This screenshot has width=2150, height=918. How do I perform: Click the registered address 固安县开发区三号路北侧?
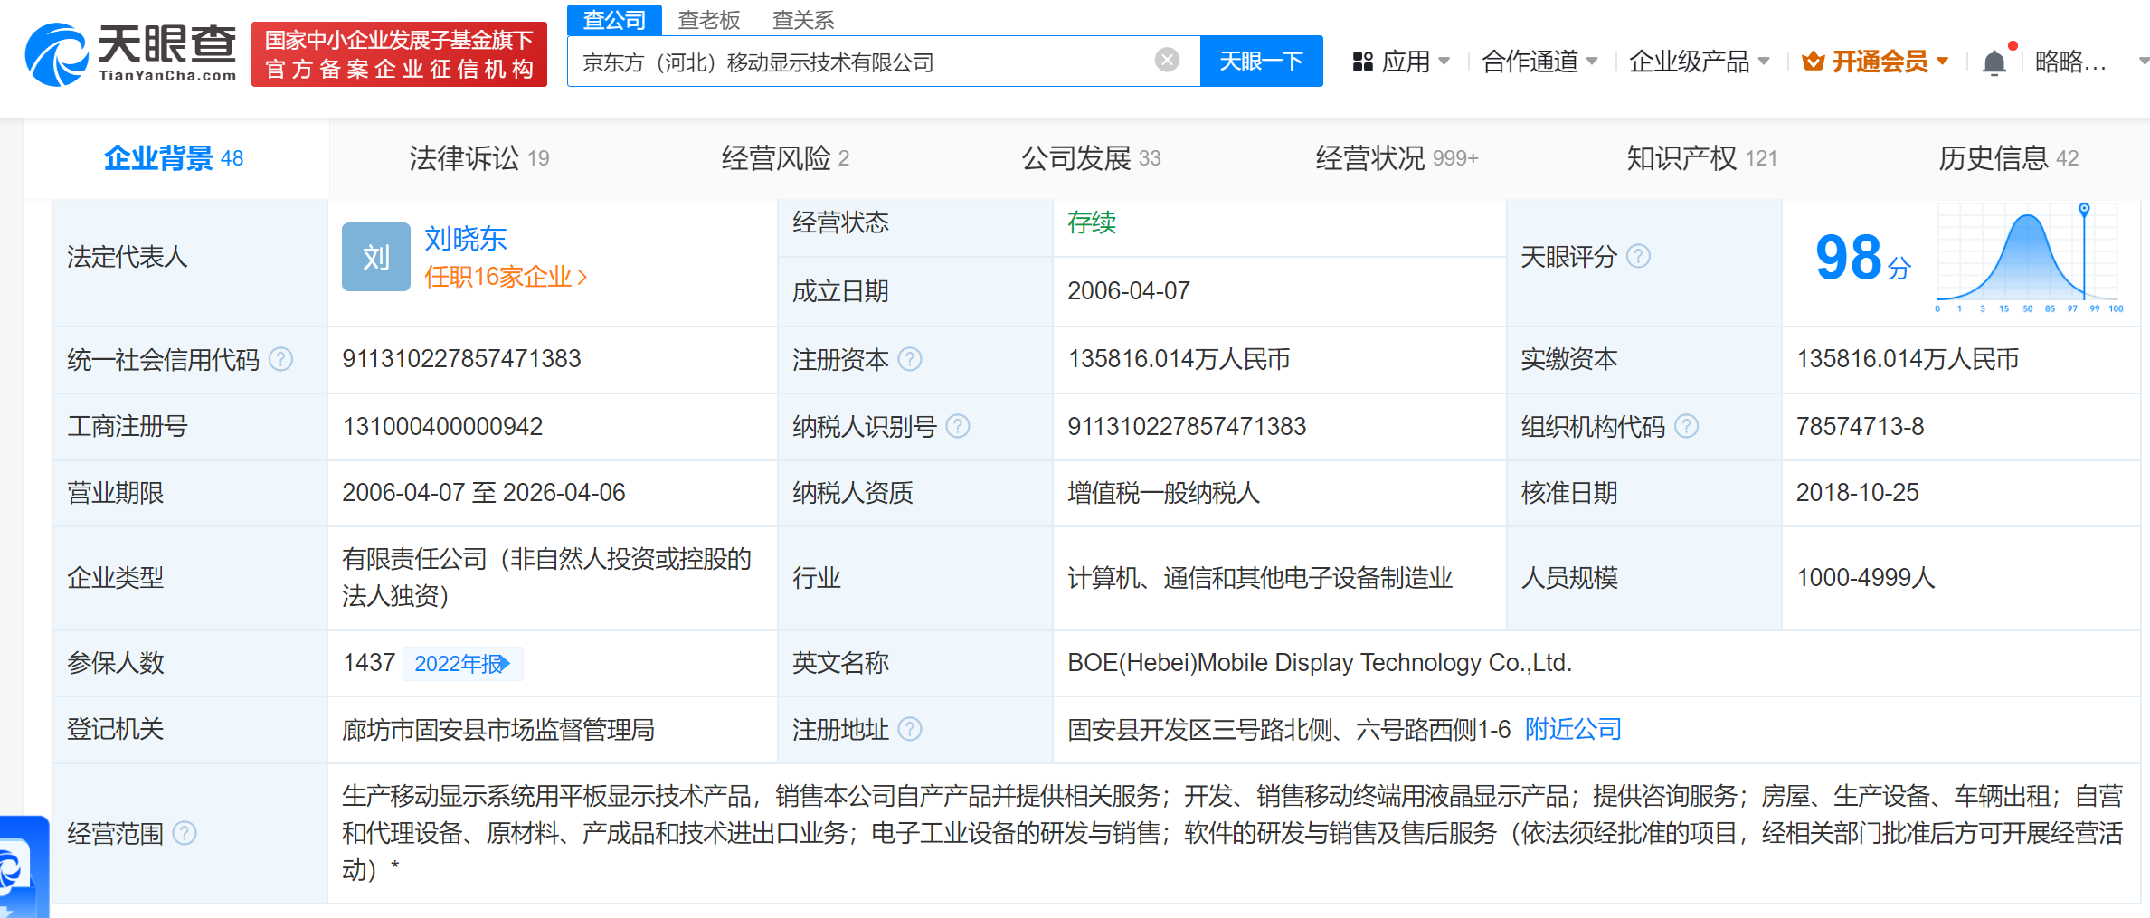click(x=1289, y=729)
